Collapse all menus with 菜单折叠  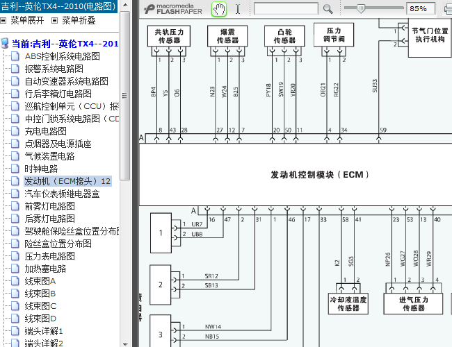(x=79, y=20)
